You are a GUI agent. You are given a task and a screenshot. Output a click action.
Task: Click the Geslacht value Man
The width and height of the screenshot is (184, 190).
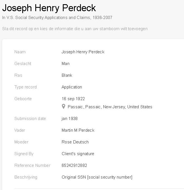point(65,64)
